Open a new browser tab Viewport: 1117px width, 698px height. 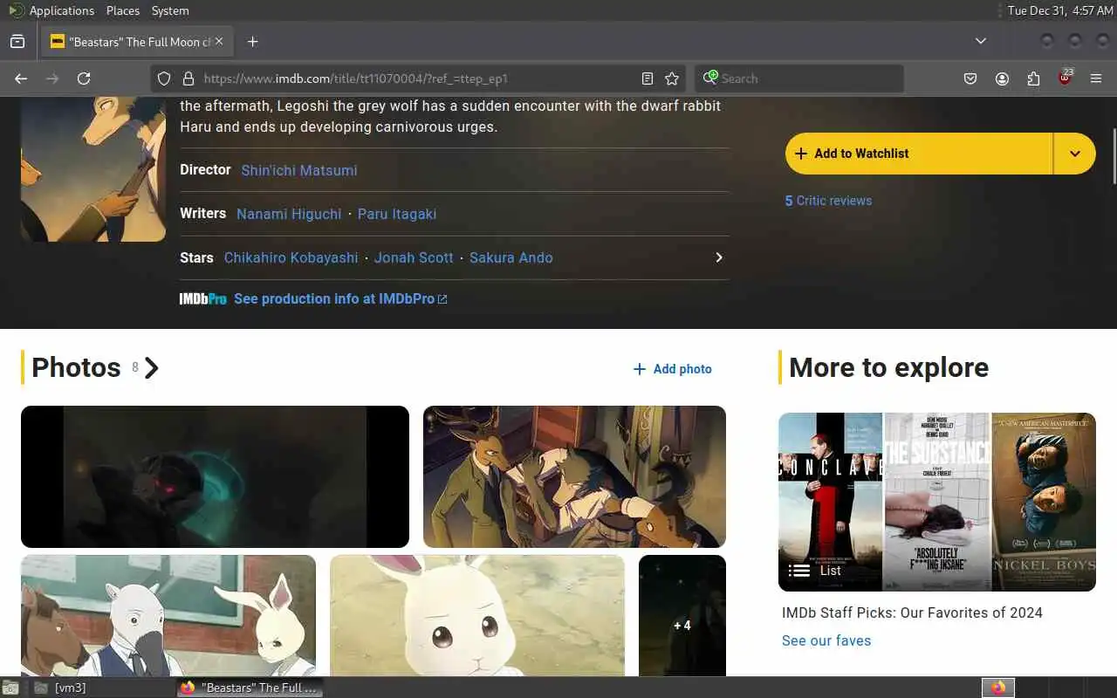[x=252, y=42]
